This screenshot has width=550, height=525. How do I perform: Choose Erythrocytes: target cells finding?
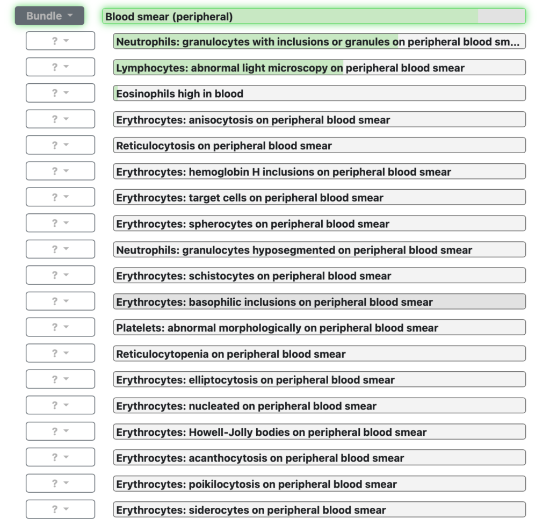coord(319,197)
